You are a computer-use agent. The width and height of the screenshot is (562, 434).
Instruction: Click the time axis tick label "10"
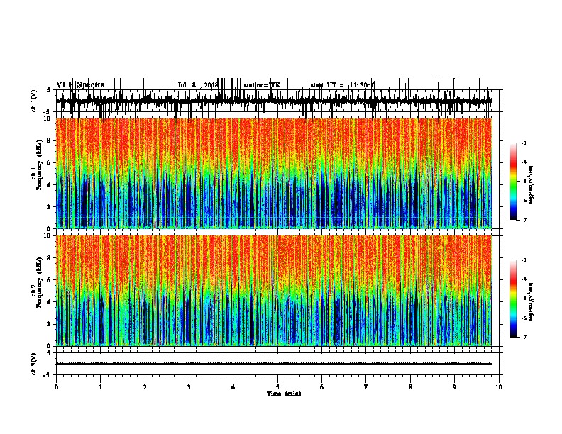coord(499,387)
